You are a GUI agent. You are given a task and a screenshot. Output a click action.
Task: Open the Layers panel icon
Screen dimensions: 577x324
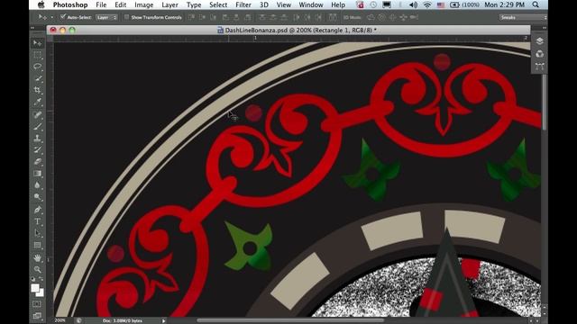[539, 41]
